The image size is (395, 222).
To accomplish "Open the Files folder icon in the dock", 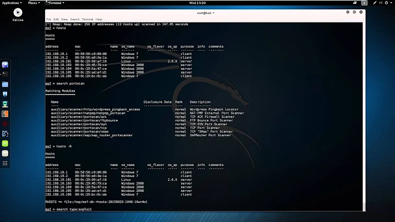I will [5, 84].
